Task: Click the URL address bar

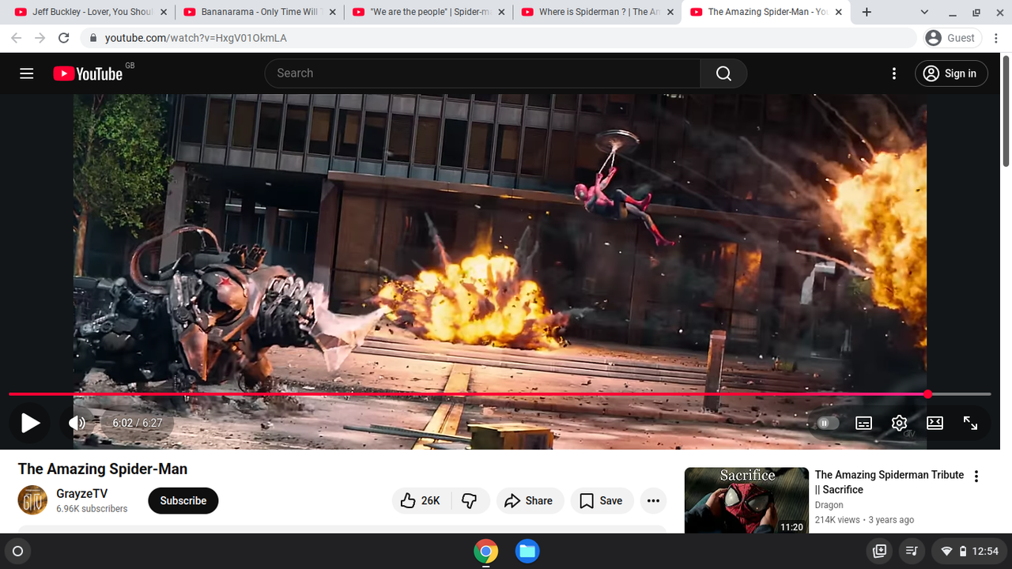Action: click(x=498, y=38)
